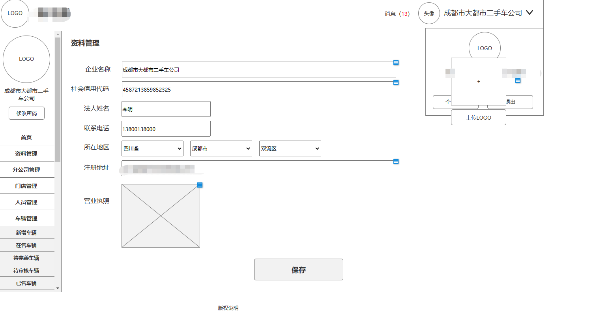Click the sidebar scrollbar thumb
This screenshot has height=323, width=597.
[x=58, y=100]
